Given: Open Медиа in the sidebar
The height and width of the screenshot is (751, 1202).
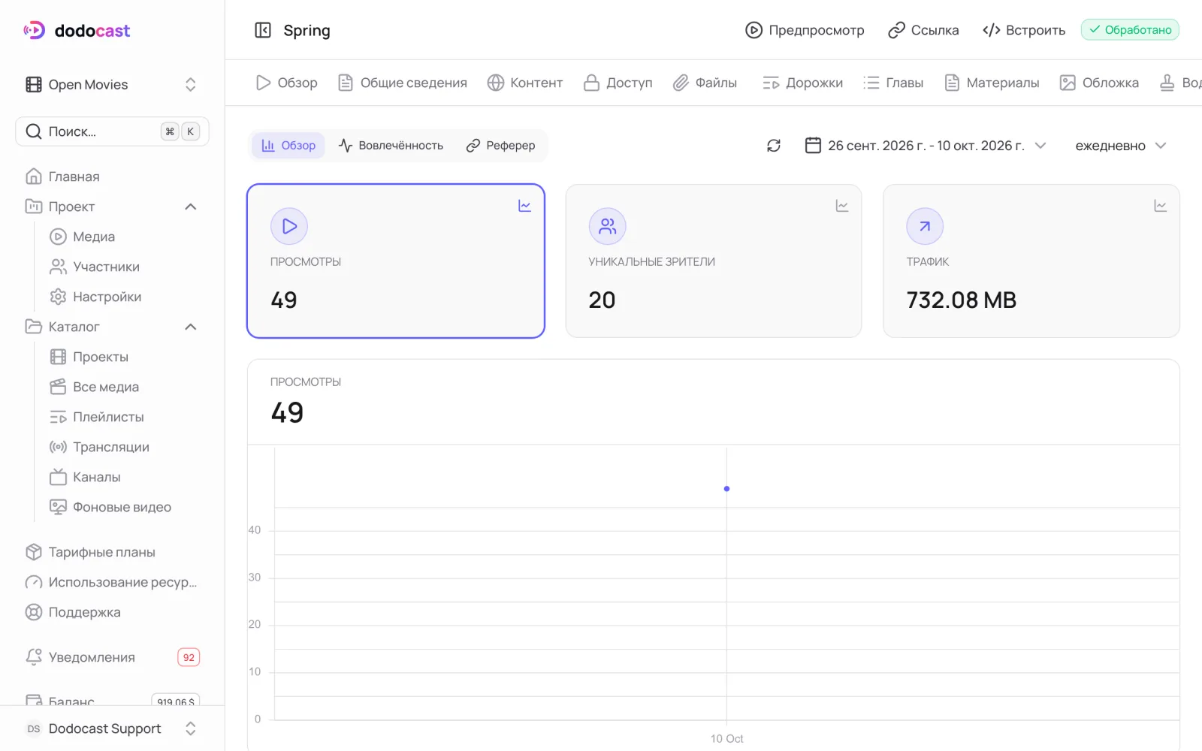Looking at the screenshot, I should [x=94, y=237].
